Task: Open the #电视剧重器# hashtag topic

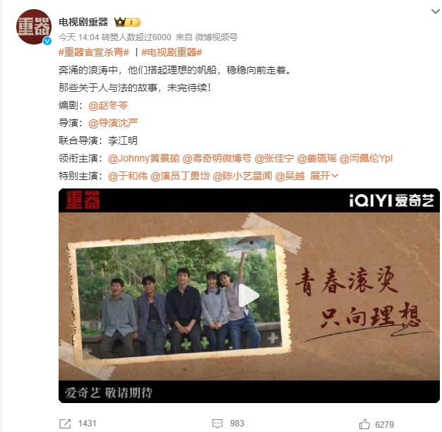Action: point(172,52)
